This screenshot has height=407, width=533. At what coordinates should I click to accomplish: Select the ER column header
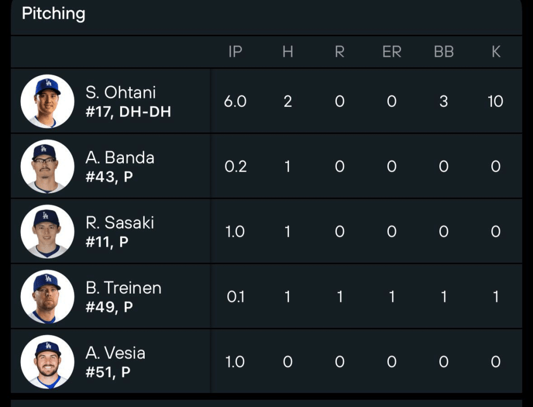click(x=392, y=52)
